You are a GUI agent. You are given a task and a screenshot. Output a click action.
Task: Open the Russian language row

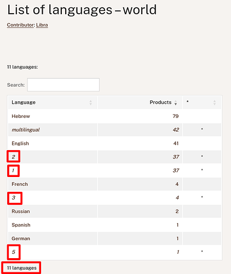click(21, 212)
